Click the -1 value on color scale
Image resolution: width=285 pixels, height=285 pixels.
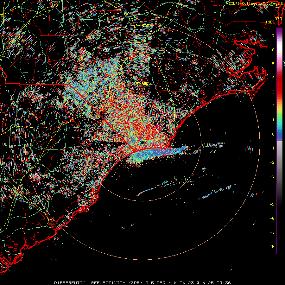pyautogui.click(x=272, y=148)
